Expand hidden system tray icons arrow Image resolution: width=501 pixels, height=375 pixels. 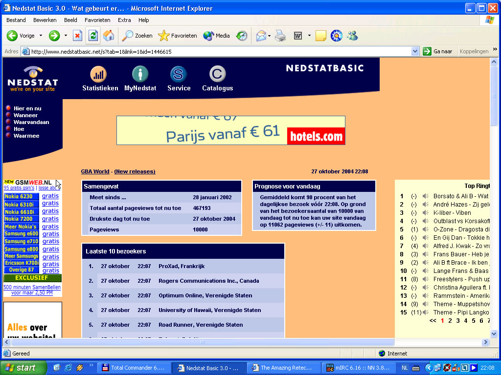tap(429, 368)
